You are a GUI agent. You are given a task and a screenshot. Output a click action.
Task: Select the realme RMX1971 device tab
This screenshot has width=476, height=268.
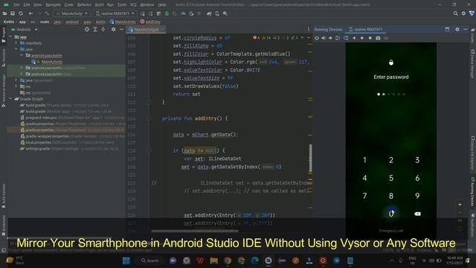(366, 30)
